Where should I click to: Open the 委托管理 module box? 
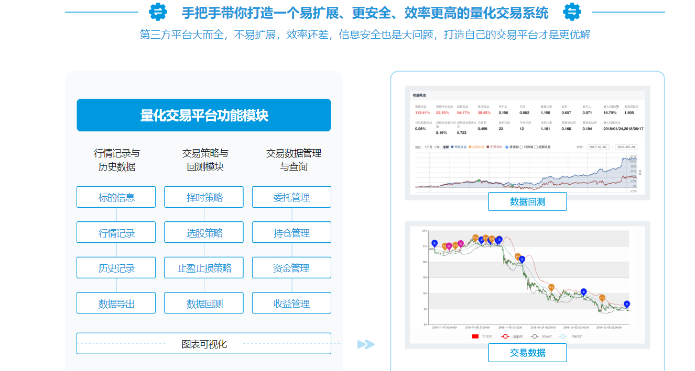[x=291, y=197]
